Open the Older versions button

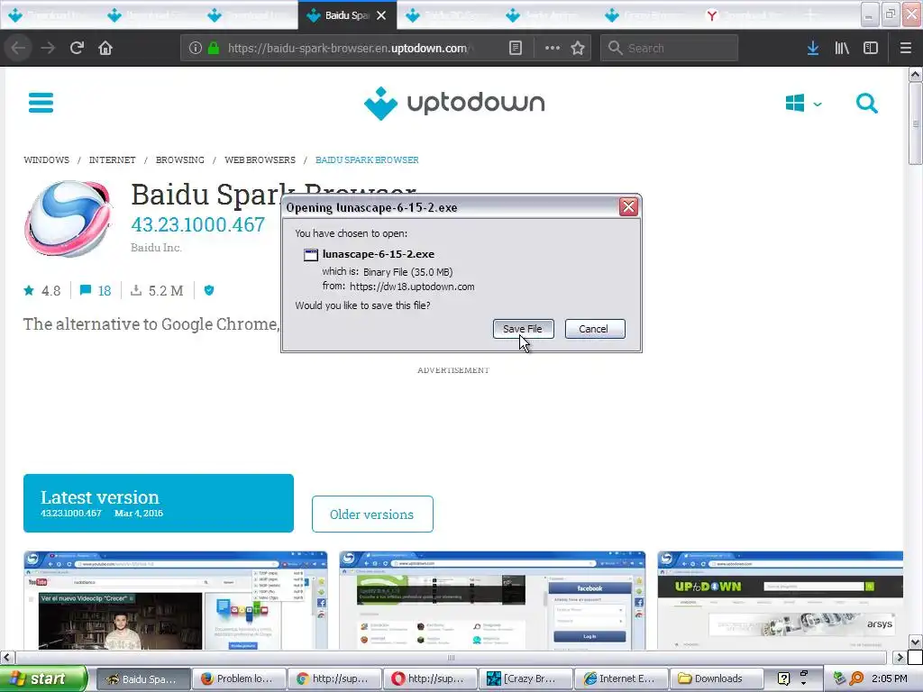tap(372, 514)
